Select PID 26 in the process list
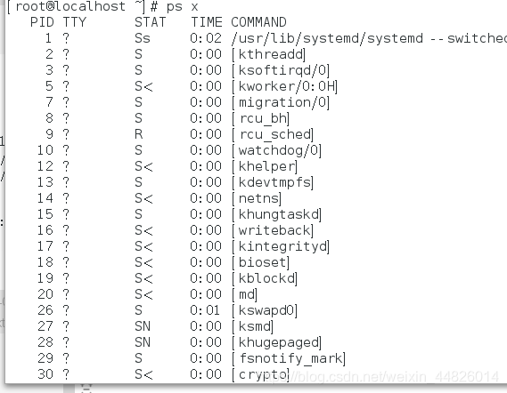Screen dimensions: 507x393 coord(45,310)
